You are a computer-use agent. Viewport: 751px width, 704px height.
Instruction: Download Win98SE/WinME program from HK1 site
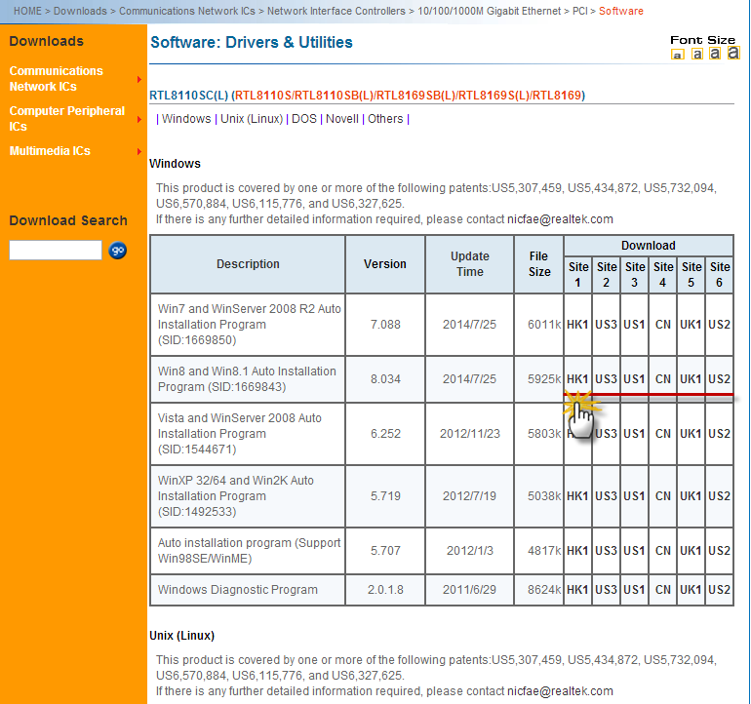[x=577, y=551]
